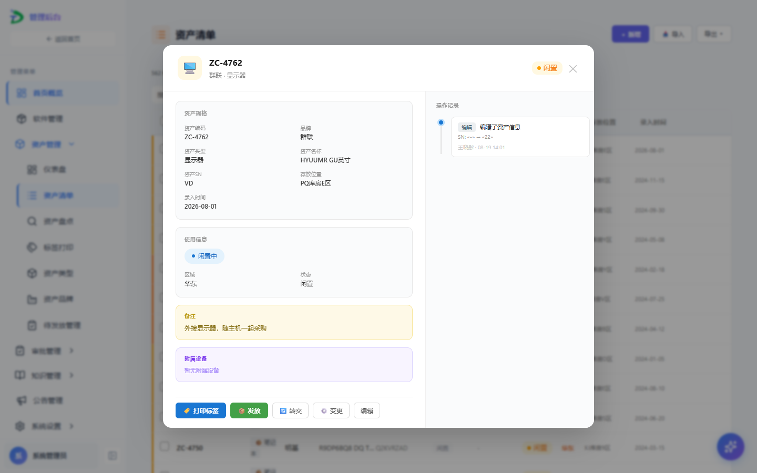This screenshot has width=757, height=473.
Task: Open the export dropdown in background toolbar
Action: tap(714, 34)
